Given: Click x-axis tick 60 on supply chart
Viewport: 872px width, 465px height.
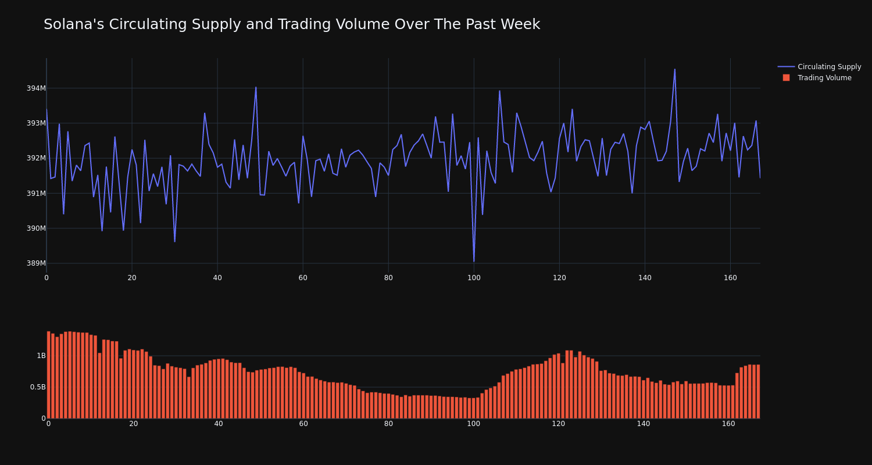Looking at the screenshot, I should (x=303, y=278).
